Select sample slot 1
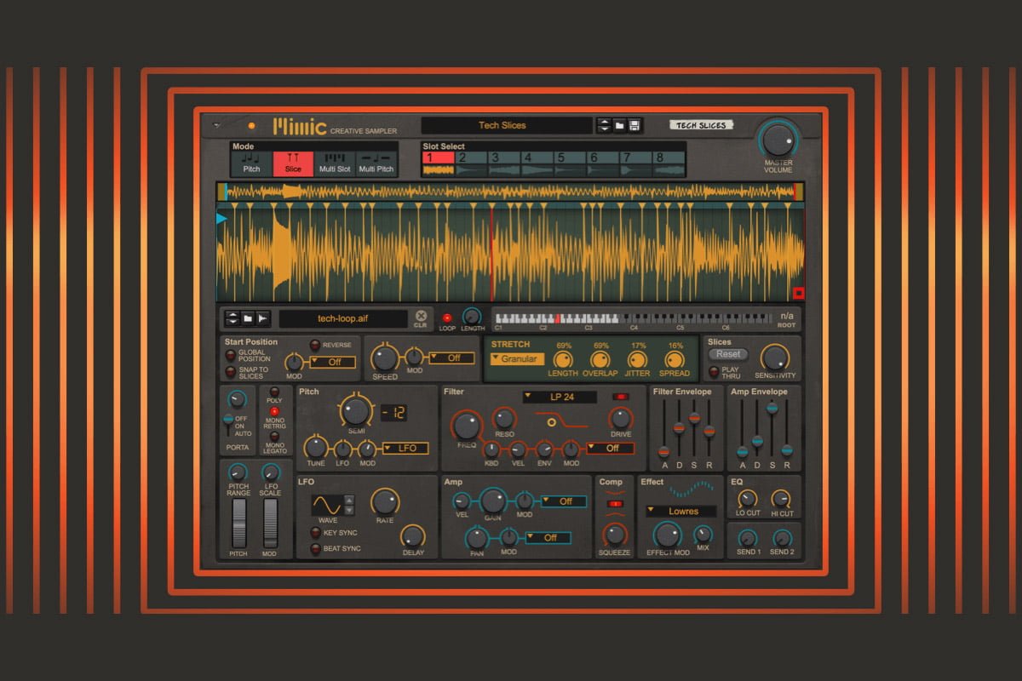Screen dimensions: 1022x681 (439, 163)
